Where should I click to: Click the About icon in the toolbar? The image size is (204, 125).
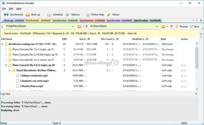coord(109,15)
